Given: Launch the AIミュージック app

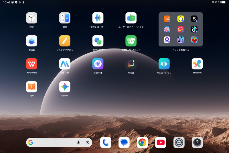Looking at the screenshot, I should pyautogui.click(x=164, y=64).
